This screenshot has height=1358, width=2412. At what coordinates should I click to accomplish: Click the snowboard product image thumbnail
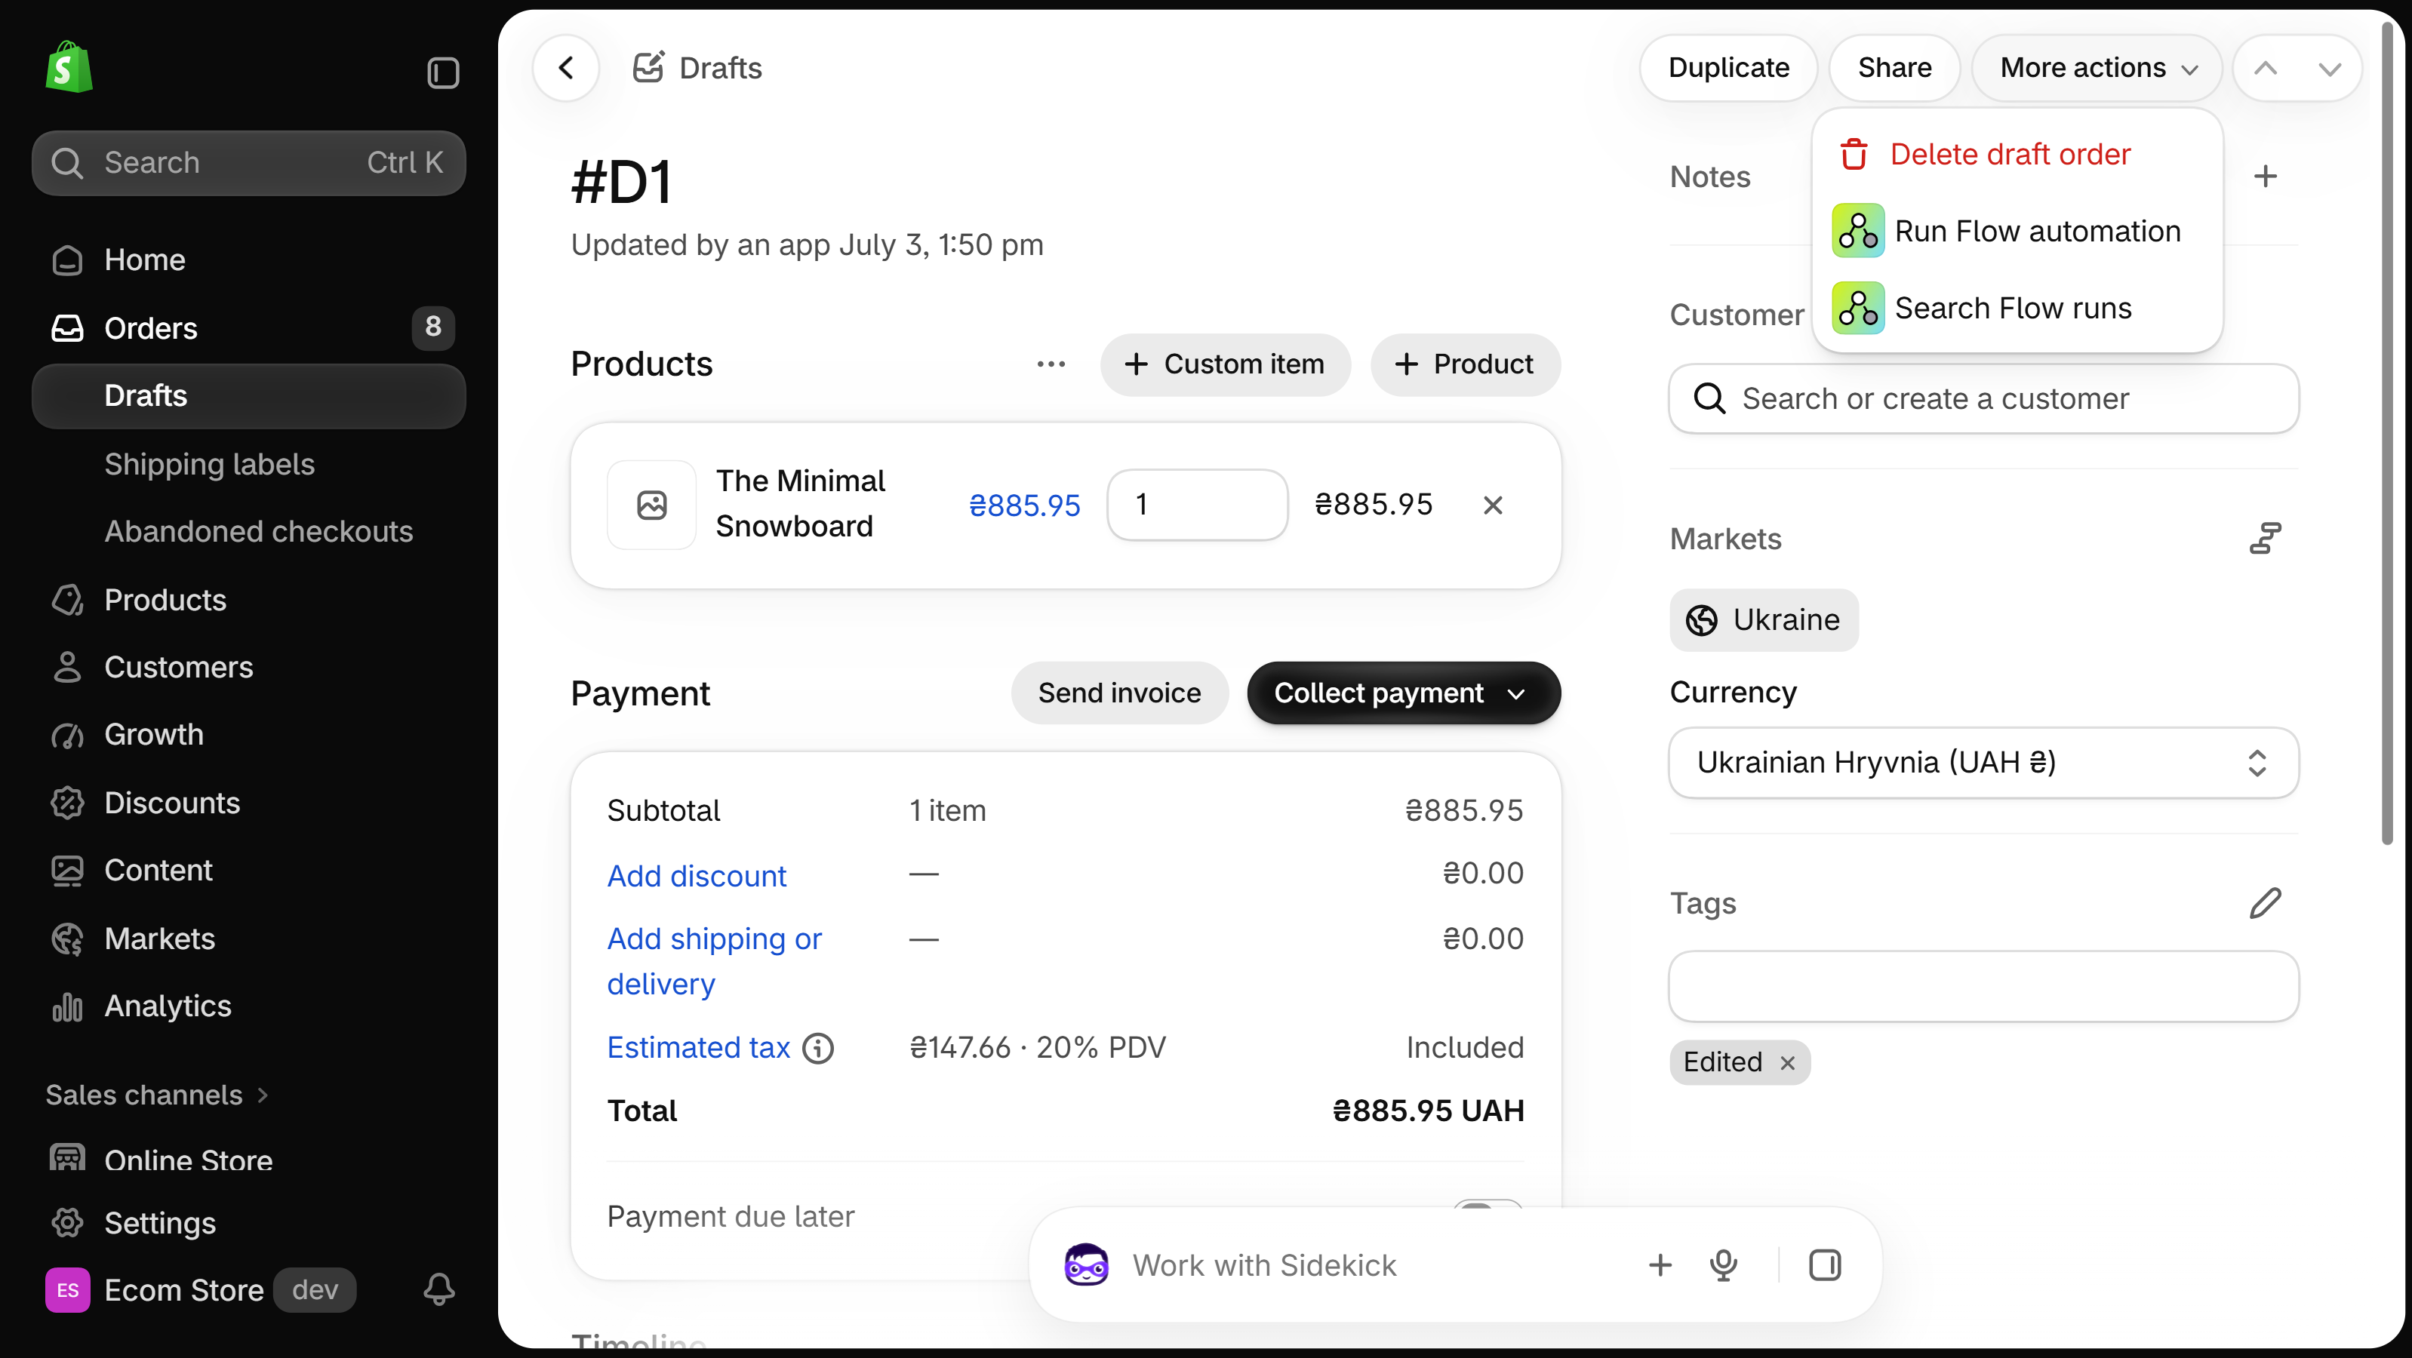point(652,505)
